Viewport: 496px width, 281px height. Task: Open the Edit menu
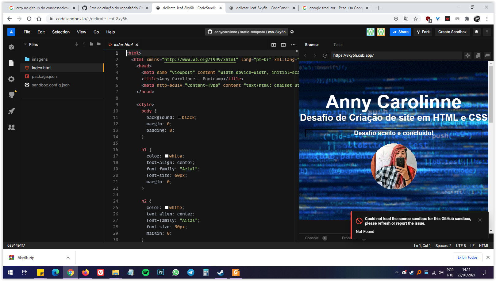41,32
